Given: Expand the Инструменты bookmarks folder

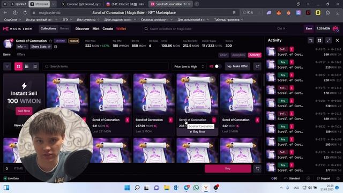Looking at the screenshot, I should tap(88, 20).
